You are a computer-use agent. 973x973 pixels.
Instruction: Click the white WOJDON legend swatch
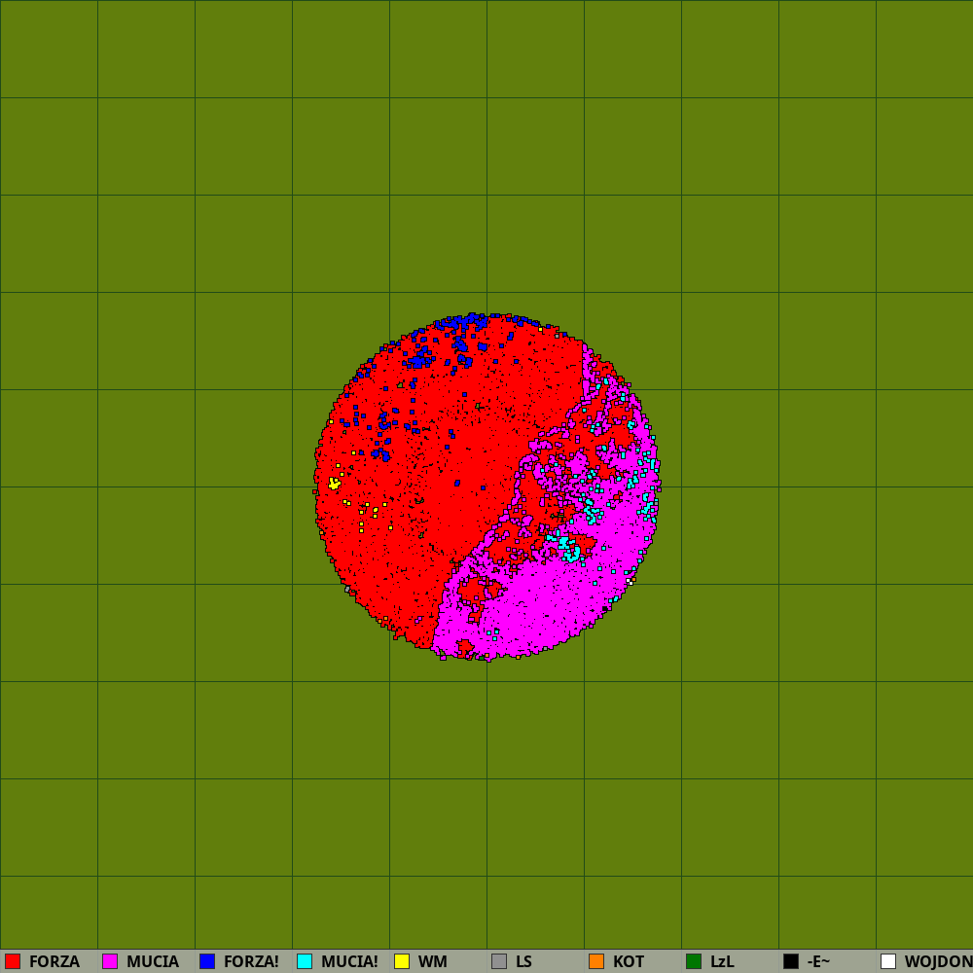coord(888,961)
